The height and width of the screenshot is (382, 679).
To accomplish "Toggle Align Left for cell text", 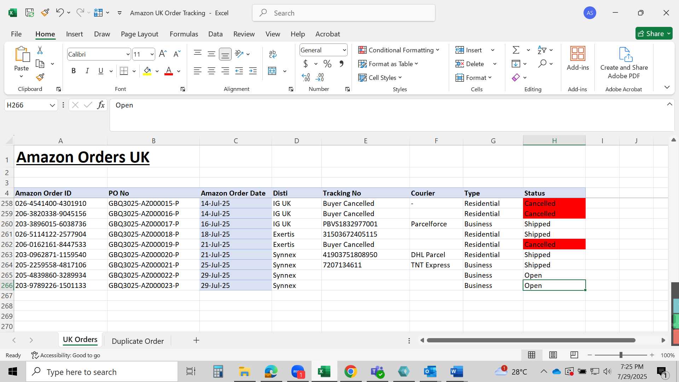I will pyautogui.click(x=198, y=71).
